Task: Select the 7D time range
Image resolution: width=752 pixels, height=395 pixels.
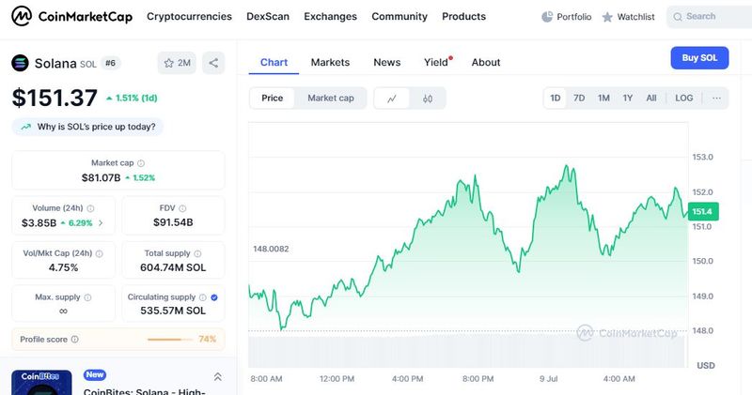Action: (x=579, y=99)
